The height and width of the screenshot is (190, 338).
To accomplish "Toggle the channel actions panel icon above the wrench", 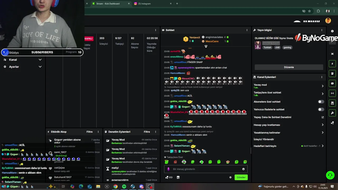I will (332, 103).
